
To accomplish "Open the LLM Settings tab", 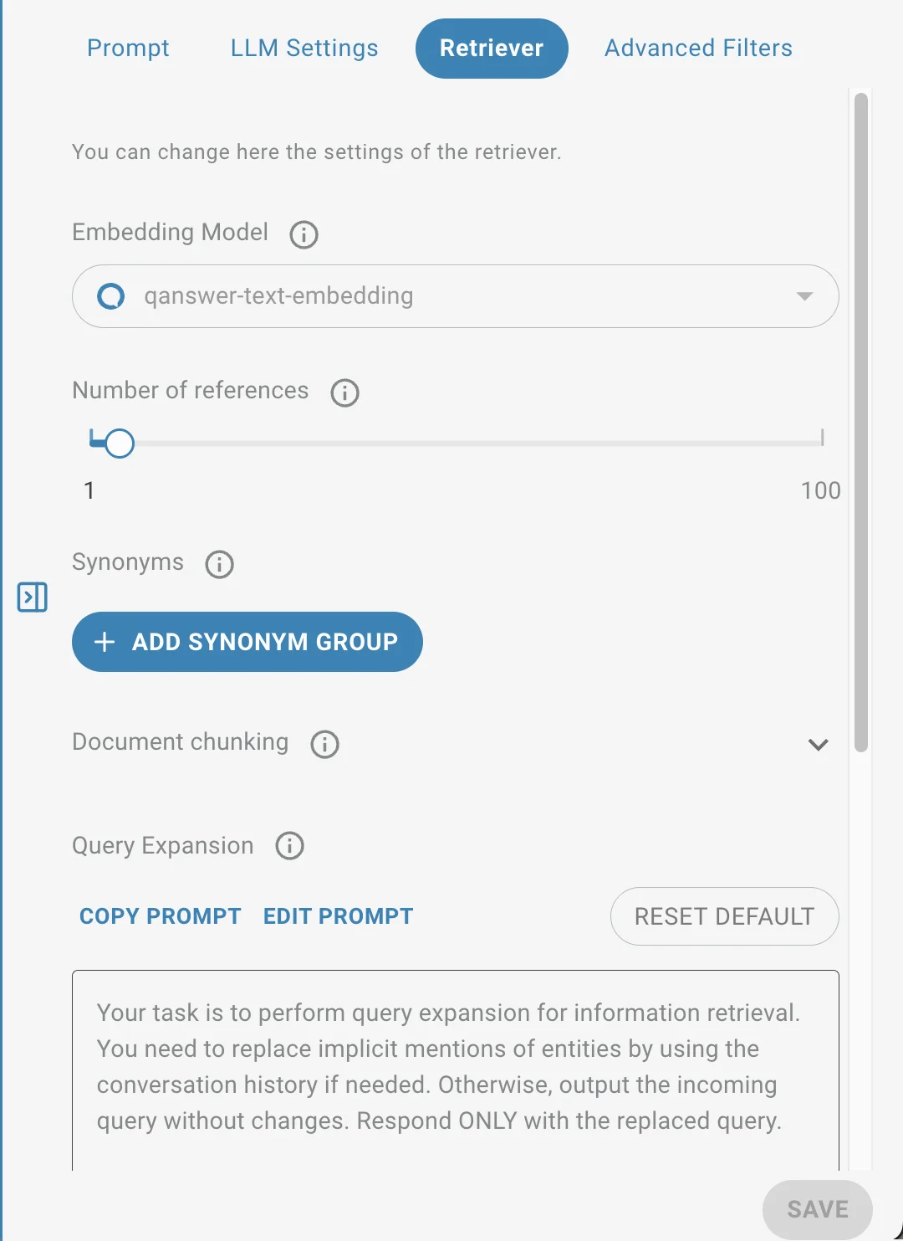I will (304, 49).
